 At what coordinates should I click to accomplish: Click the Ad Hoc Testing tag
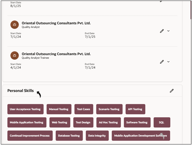(108, 123)
